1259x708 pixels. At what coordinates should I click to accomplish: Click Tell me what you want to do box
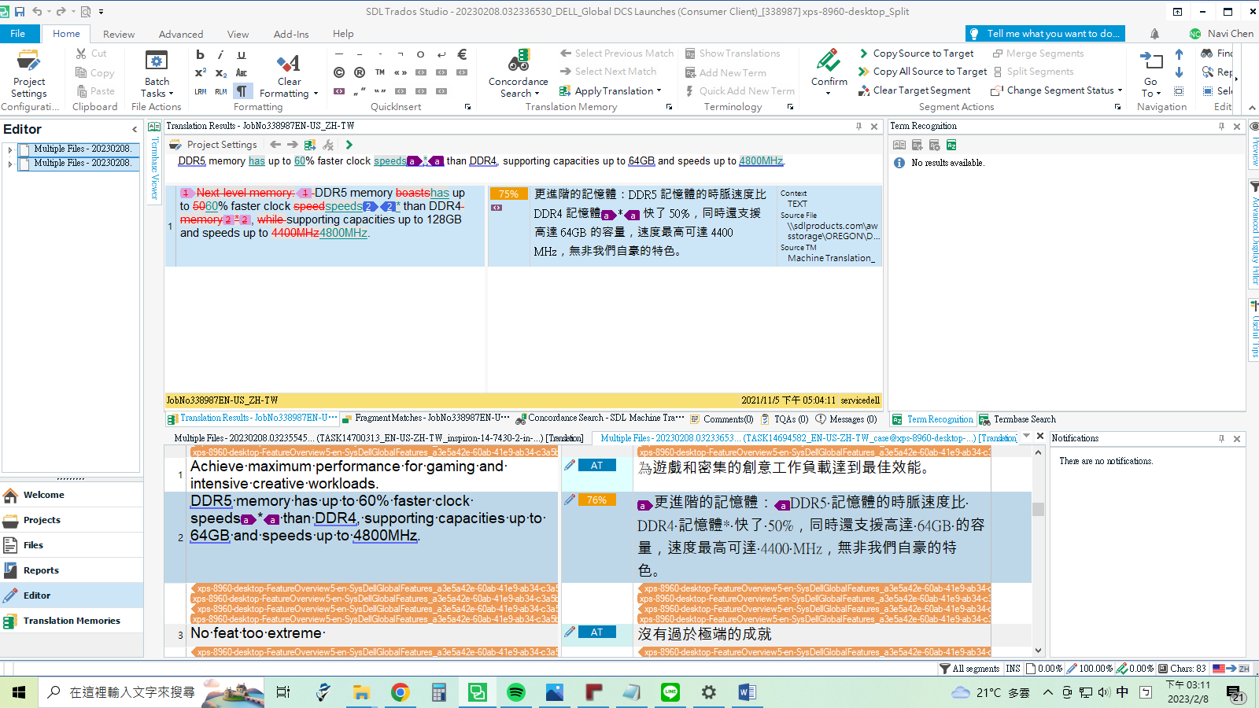1046,34
